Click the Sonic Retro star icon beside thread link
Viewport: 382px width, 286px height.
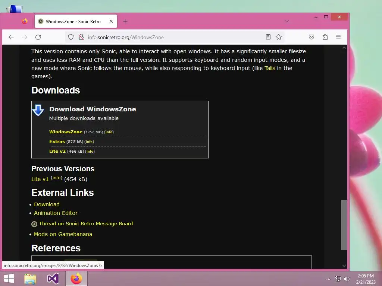34,224
